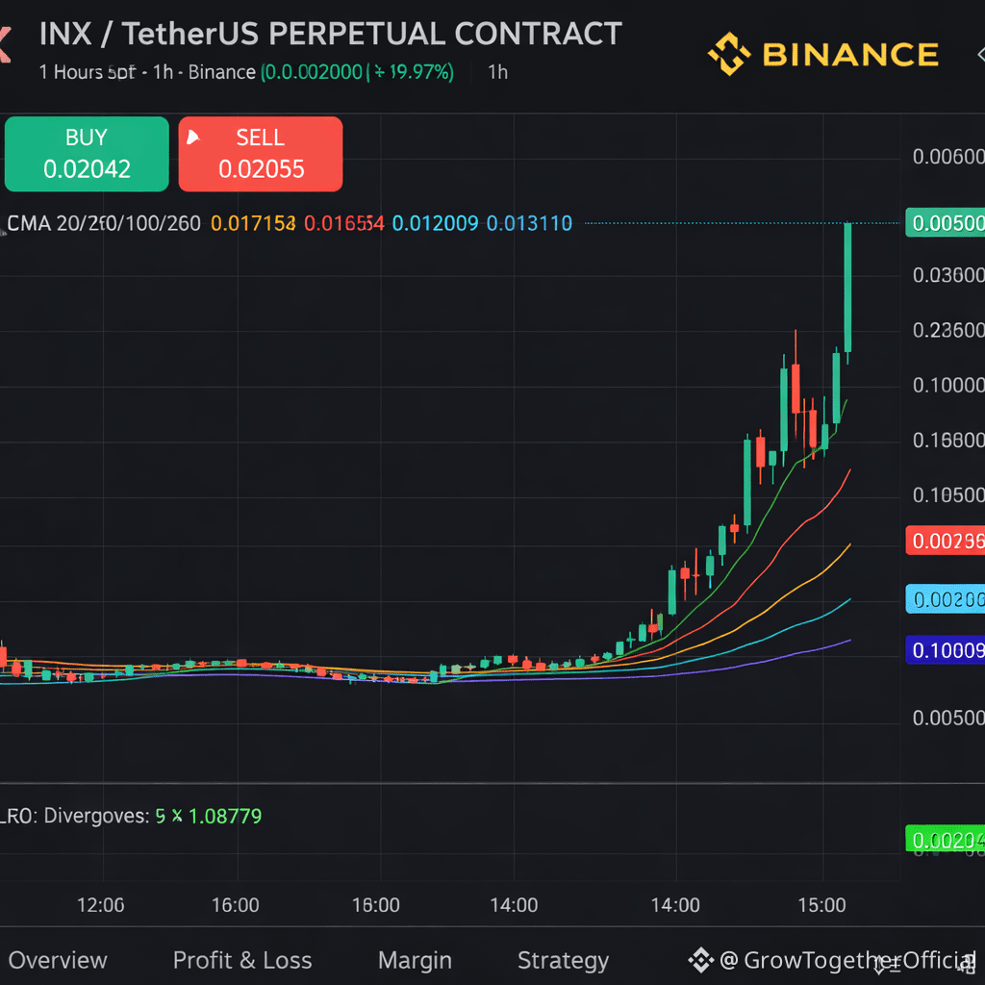The image size is (985, 985).
Task: Click the green 0.00500 price tag on axis
Action: pyautogui.click(x=945, y=223)
